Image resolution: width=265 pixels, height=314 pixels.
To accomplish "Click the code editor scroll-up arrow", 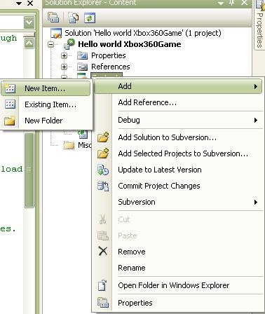I will tap(29, 43).
